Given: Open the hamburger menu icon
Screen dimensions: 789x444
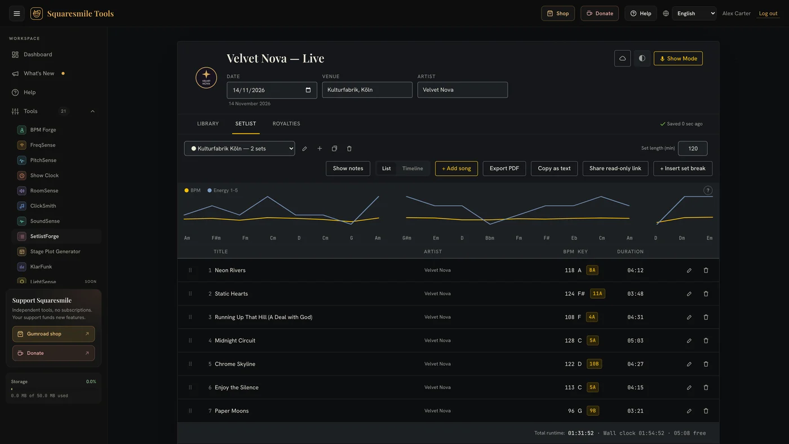Looking at the screenshot, I should (x=17, y=14).
